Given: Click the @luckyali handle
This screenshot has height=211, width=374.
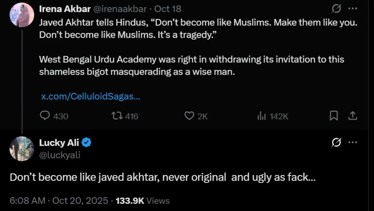Looking at the screenshot, I should 60,154.
